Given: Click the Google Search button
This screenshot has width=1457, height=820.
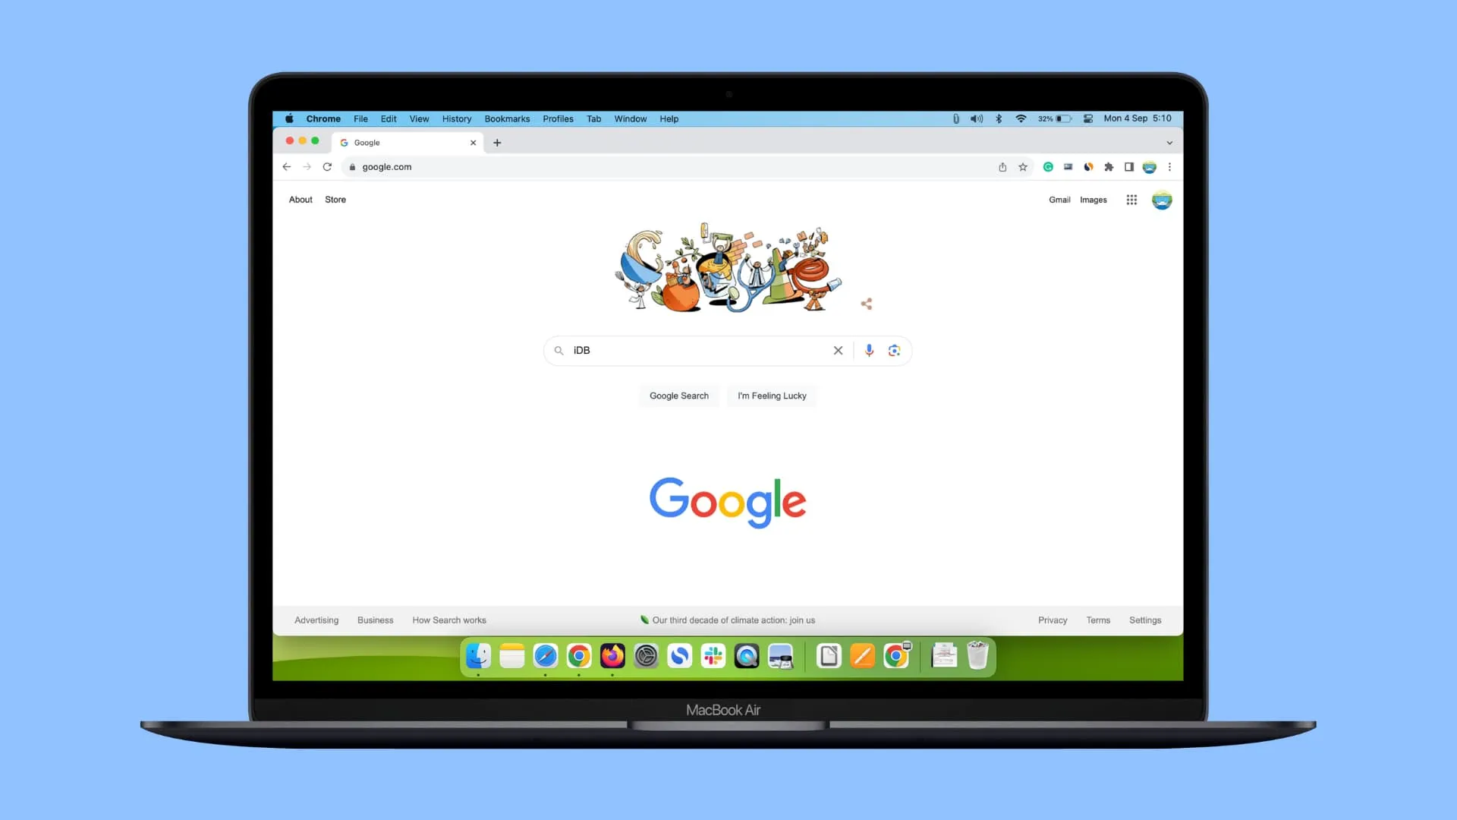Looking at the screenshot, I should [x=678, y=396].
